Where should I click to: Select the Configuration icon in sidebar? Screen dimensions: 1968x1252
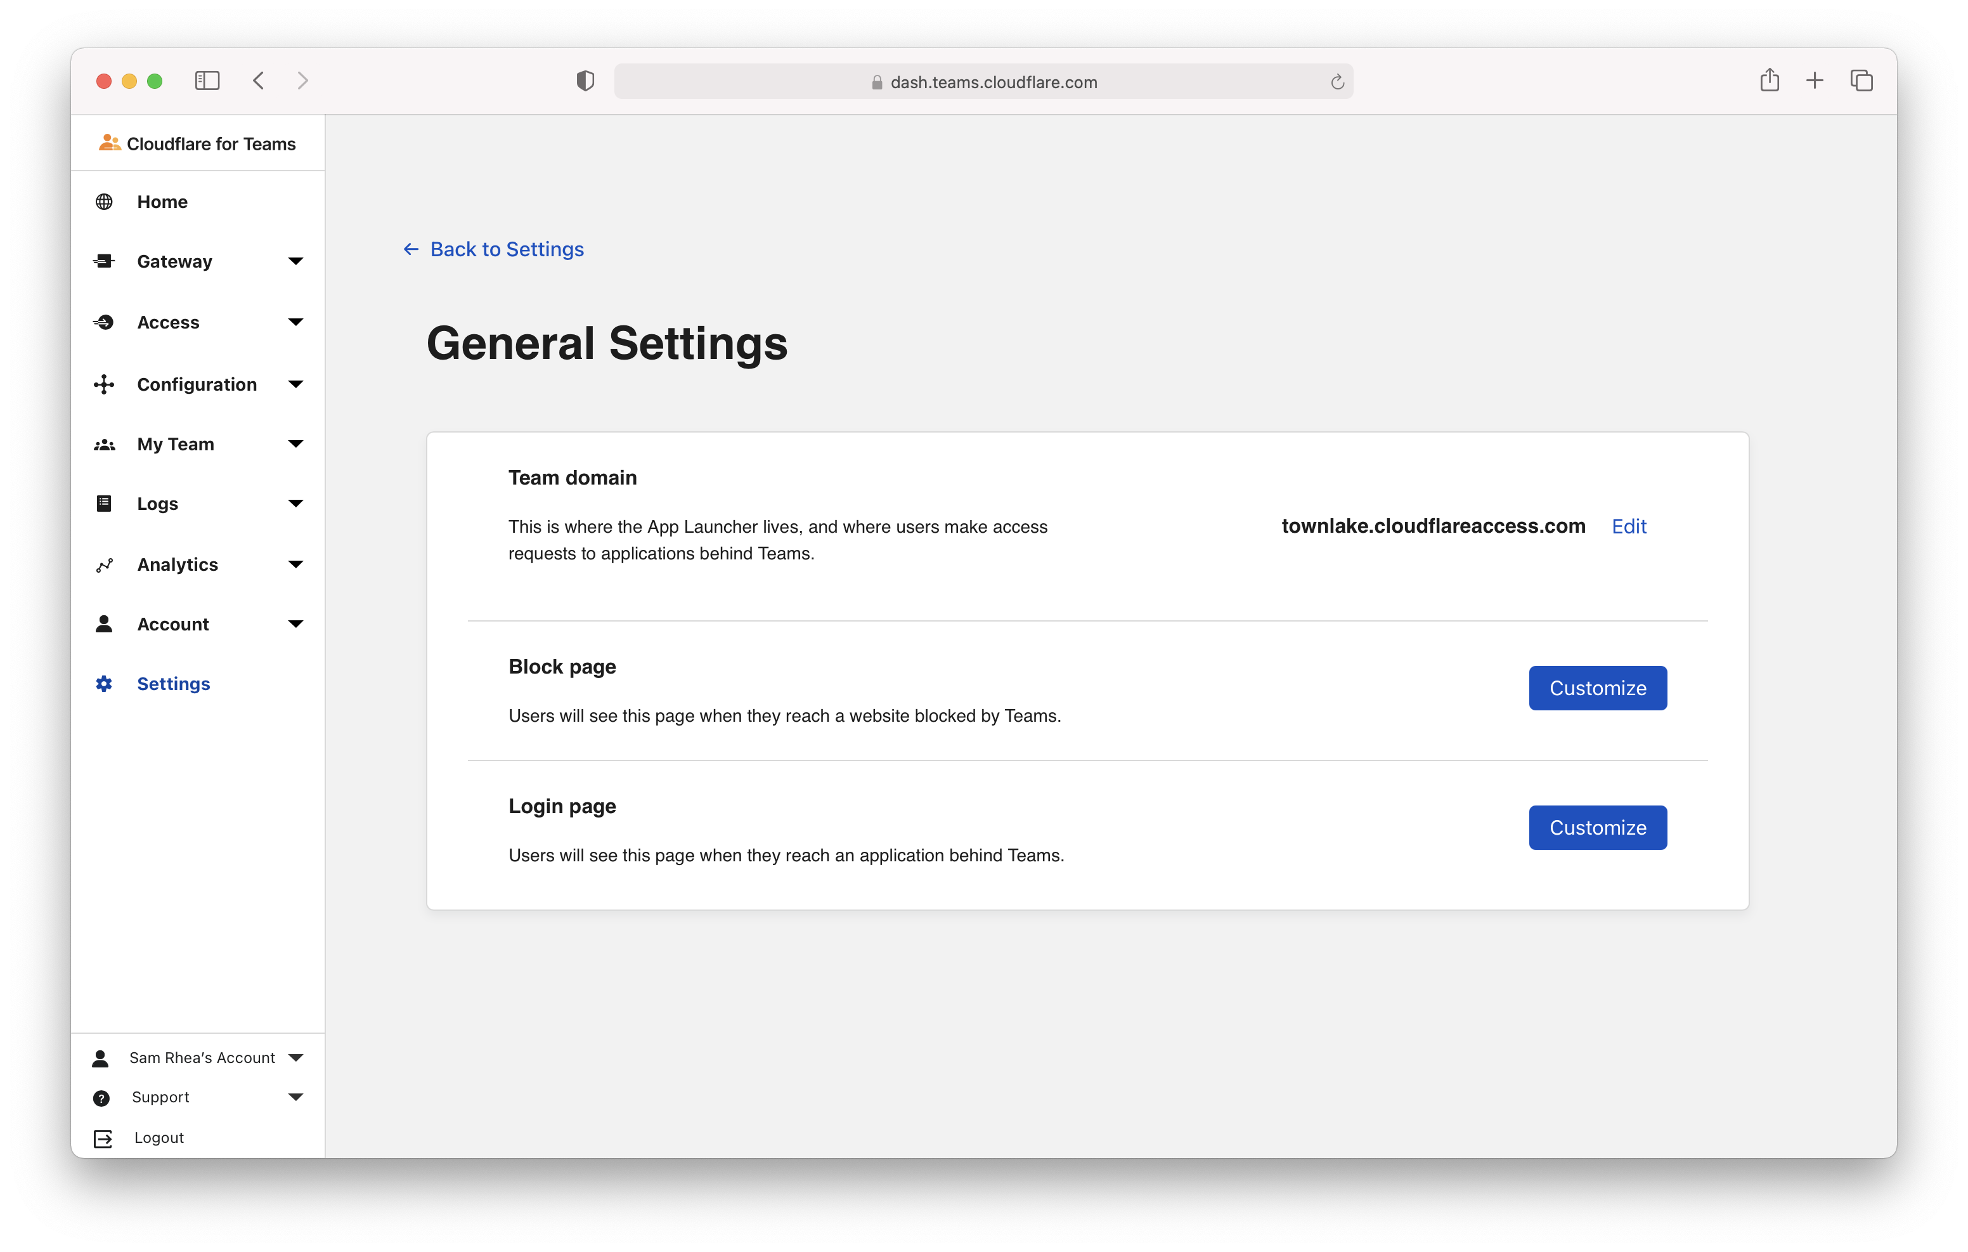pyautogui.click(x=105, y=384)
